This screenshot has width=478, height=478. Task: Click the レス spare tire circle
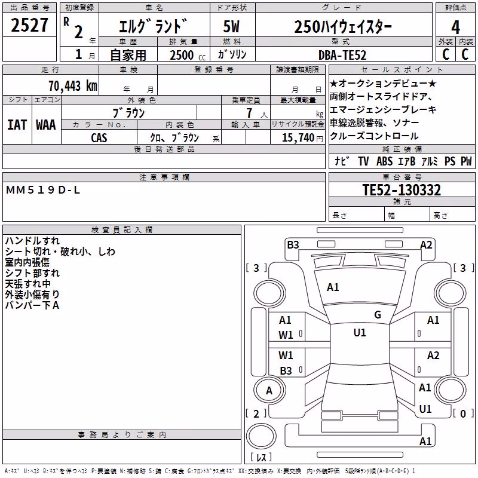pos(261,436)
